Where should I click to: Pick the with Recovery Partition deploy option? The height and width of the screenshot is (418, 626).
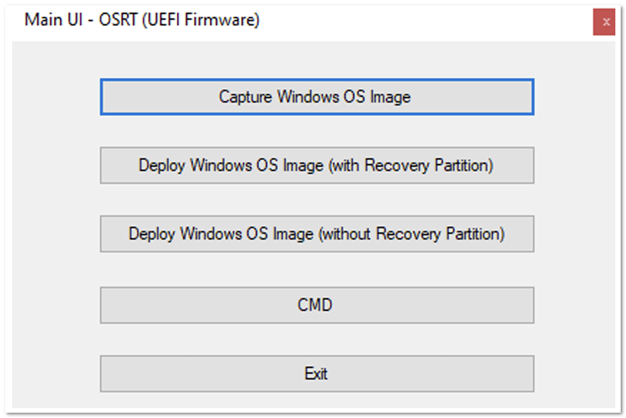317,165
